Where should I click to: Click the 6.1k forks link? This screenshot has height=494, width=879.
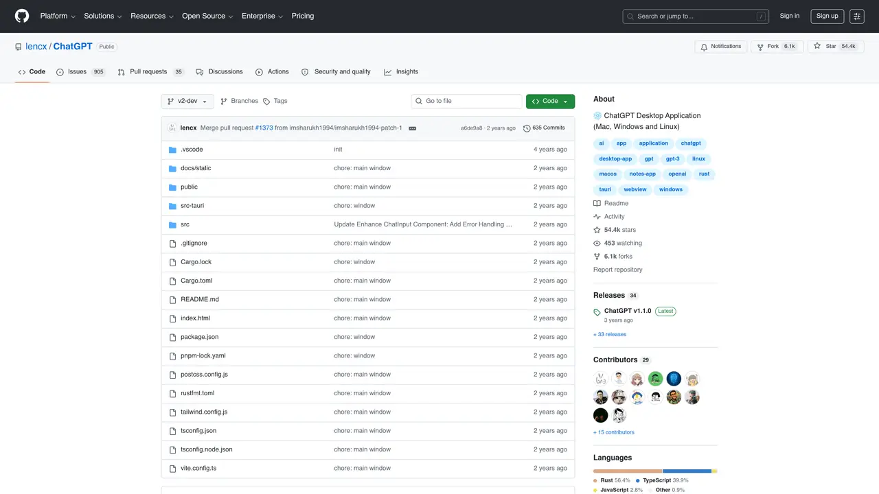pyautogui.click(x=613, y=257)
